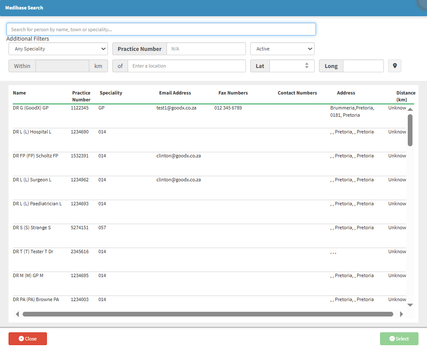
Task: Click the horizontal scrollbar track
Action: (208, 314)
